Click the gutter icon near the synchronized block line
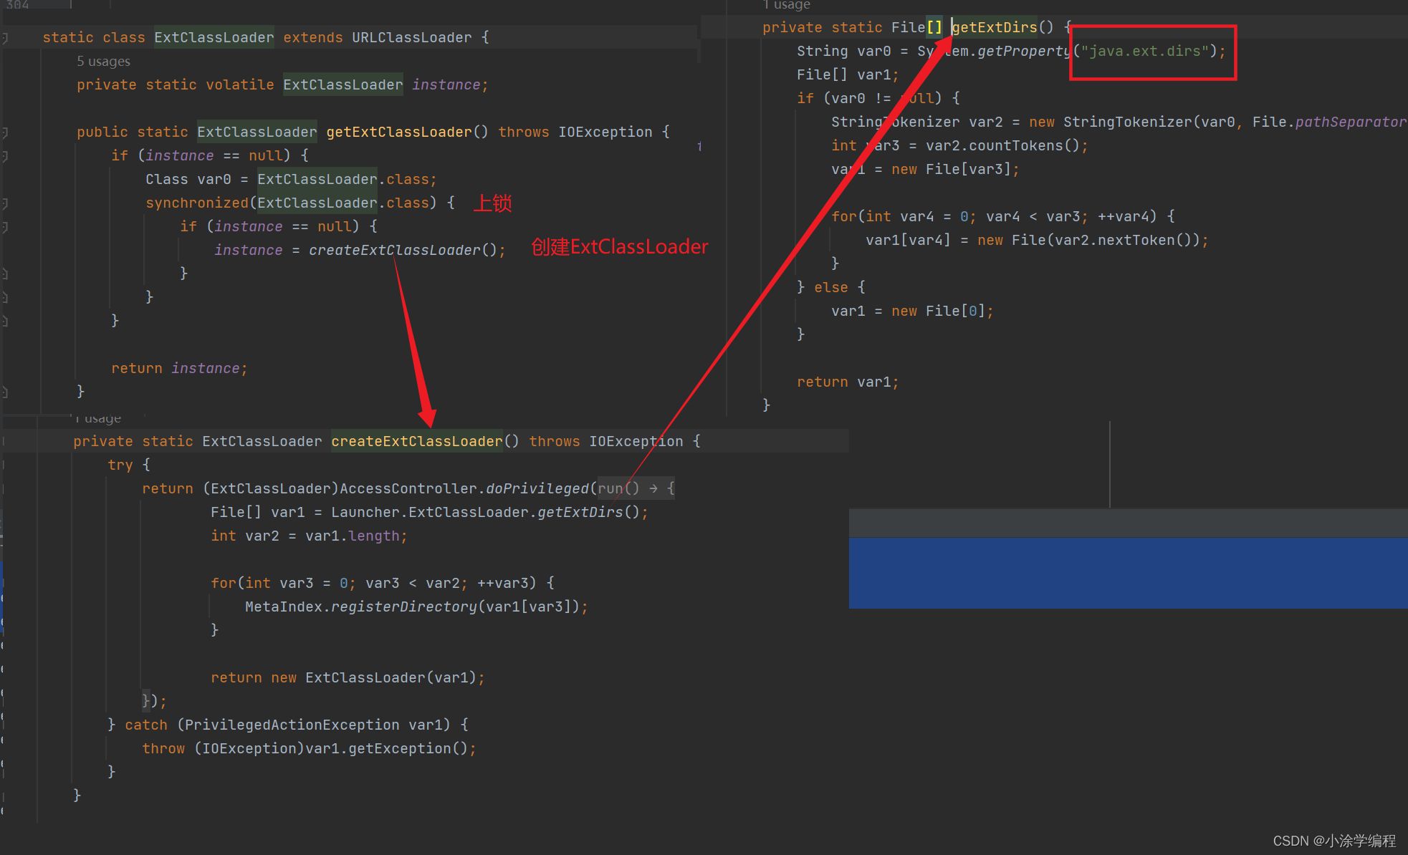Viewport: 1408px width, 855px height. (7, 203)
